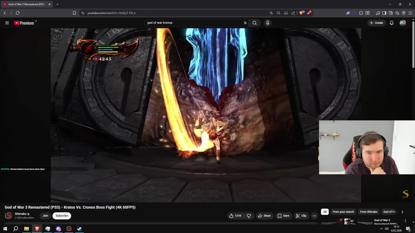Share the video
Screen dimensions: 415x233
[264, 216]
